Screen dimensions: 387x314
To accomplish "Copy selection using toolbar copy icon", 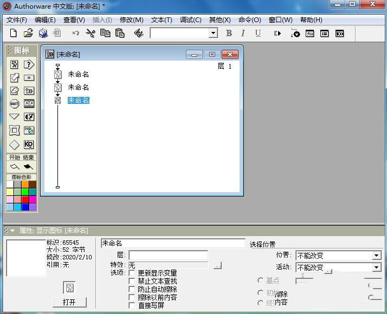I will [x=105, y=33].
